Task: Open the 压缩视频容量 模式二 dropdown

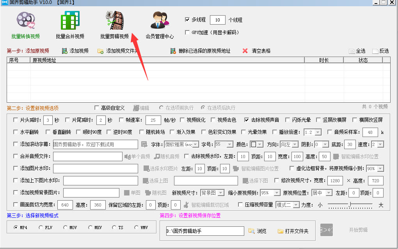Action: tap(296, 205)
